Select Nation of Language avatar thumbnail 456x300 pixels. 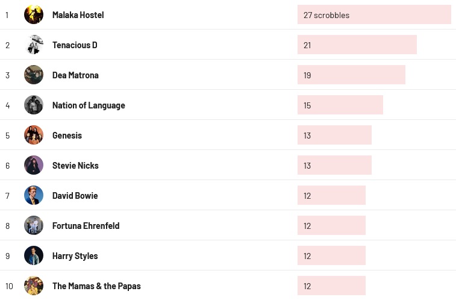34,105
